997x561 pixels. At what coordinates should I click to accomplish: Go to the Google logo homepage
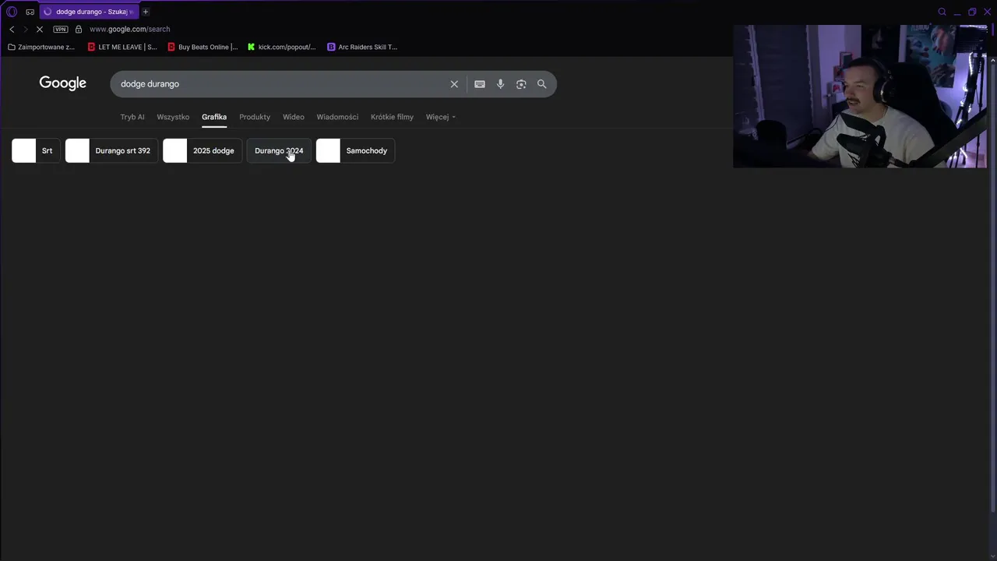click(62, 83)
